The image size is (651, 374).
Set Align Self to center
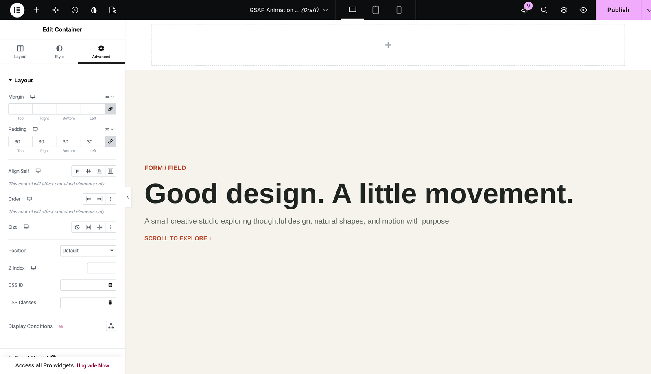(x=88, y=171)
